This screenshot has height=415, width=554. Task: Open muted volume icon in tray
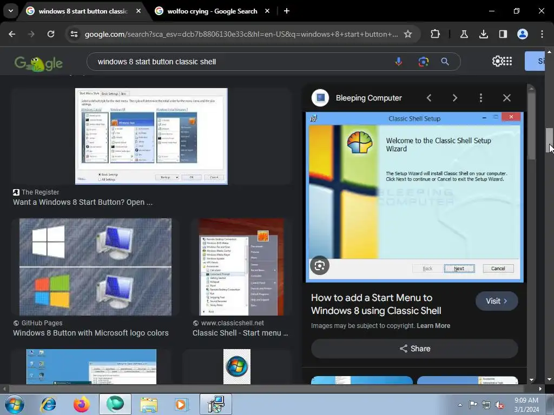499,405
